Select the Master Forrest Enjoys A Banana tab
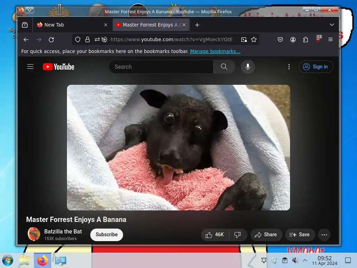The height and width of the screenshot is (268, 357). (x=151, y=25)
